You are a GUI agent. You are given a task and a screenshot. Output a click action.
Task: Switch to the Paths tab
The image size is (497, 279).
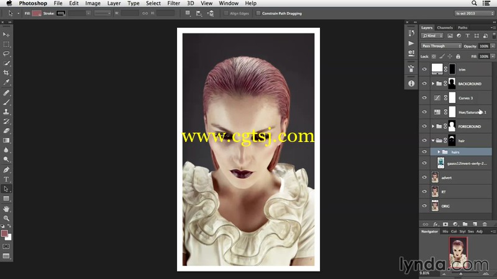pyautogui.click(x=462, y=27)
